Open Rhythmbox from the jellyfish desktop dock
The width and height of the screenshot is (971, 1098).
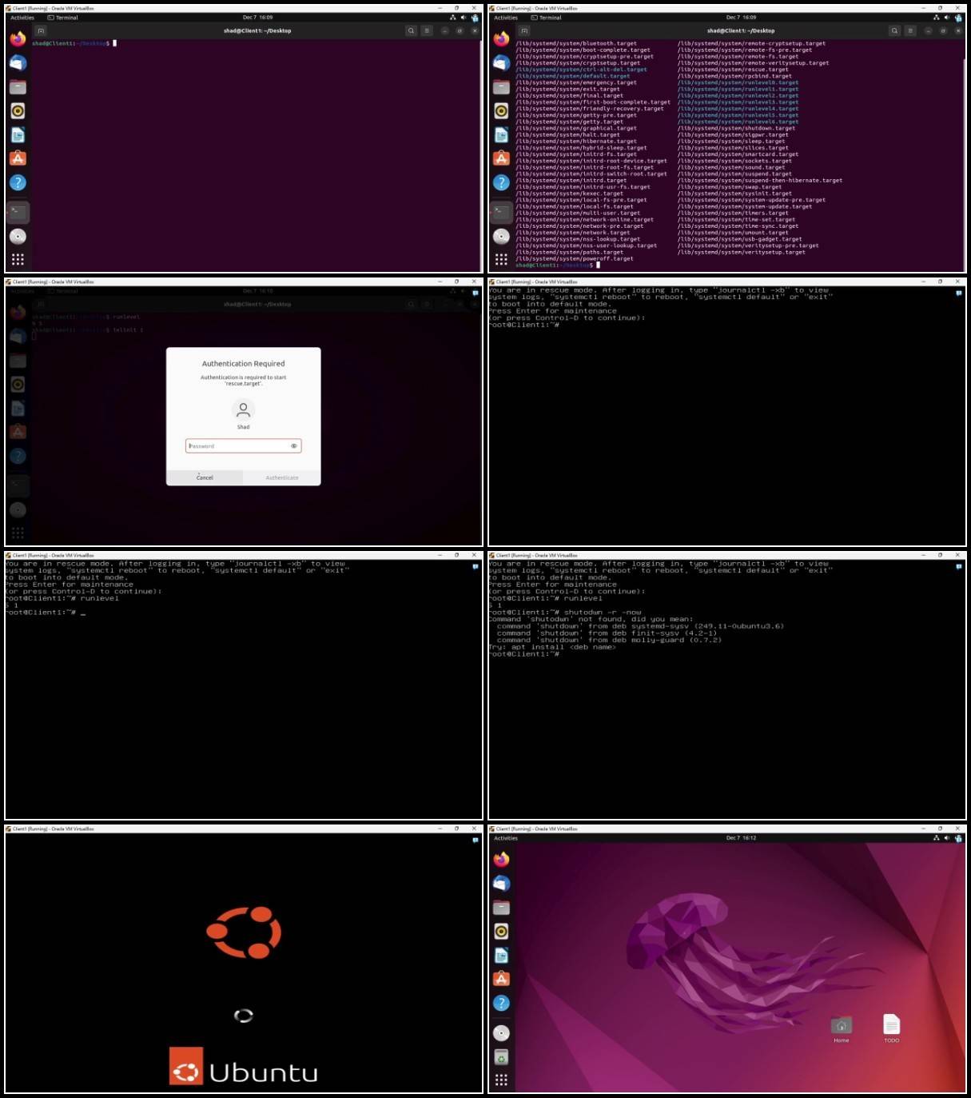point(501,932)
